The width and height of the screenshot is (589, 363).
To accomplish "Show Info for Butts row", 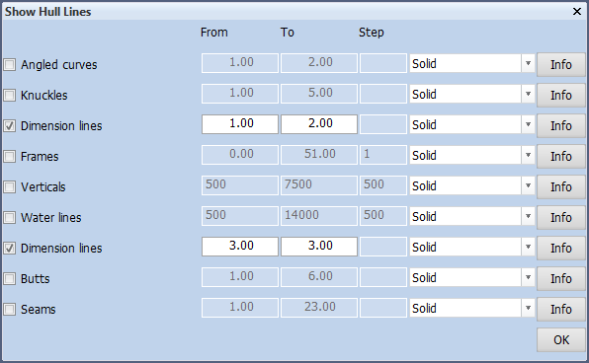I will [560, 278].
